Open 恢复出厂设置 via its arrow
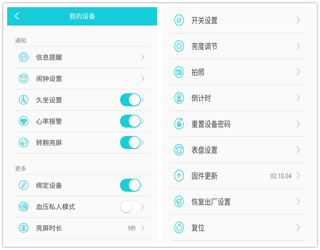Screen dimensions: 320x250 tap(298, 202)
